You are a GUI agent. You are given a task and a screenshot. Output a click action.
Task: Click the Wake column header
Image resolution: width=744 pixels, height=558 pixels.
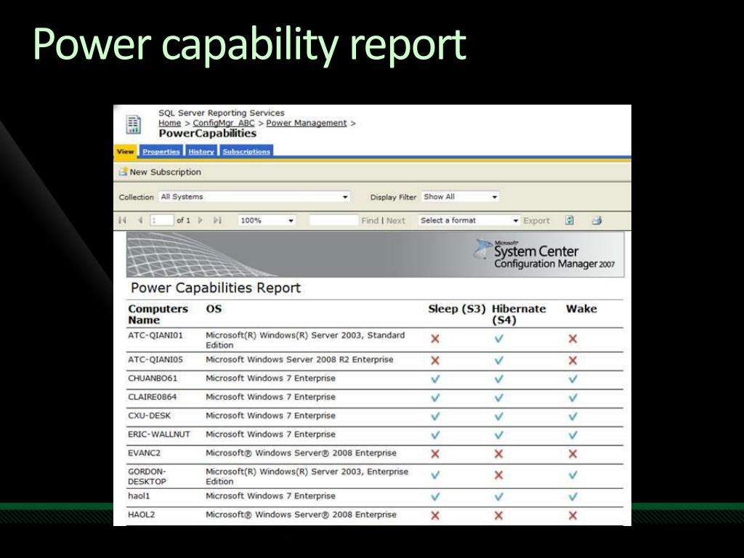click(581, 309)
